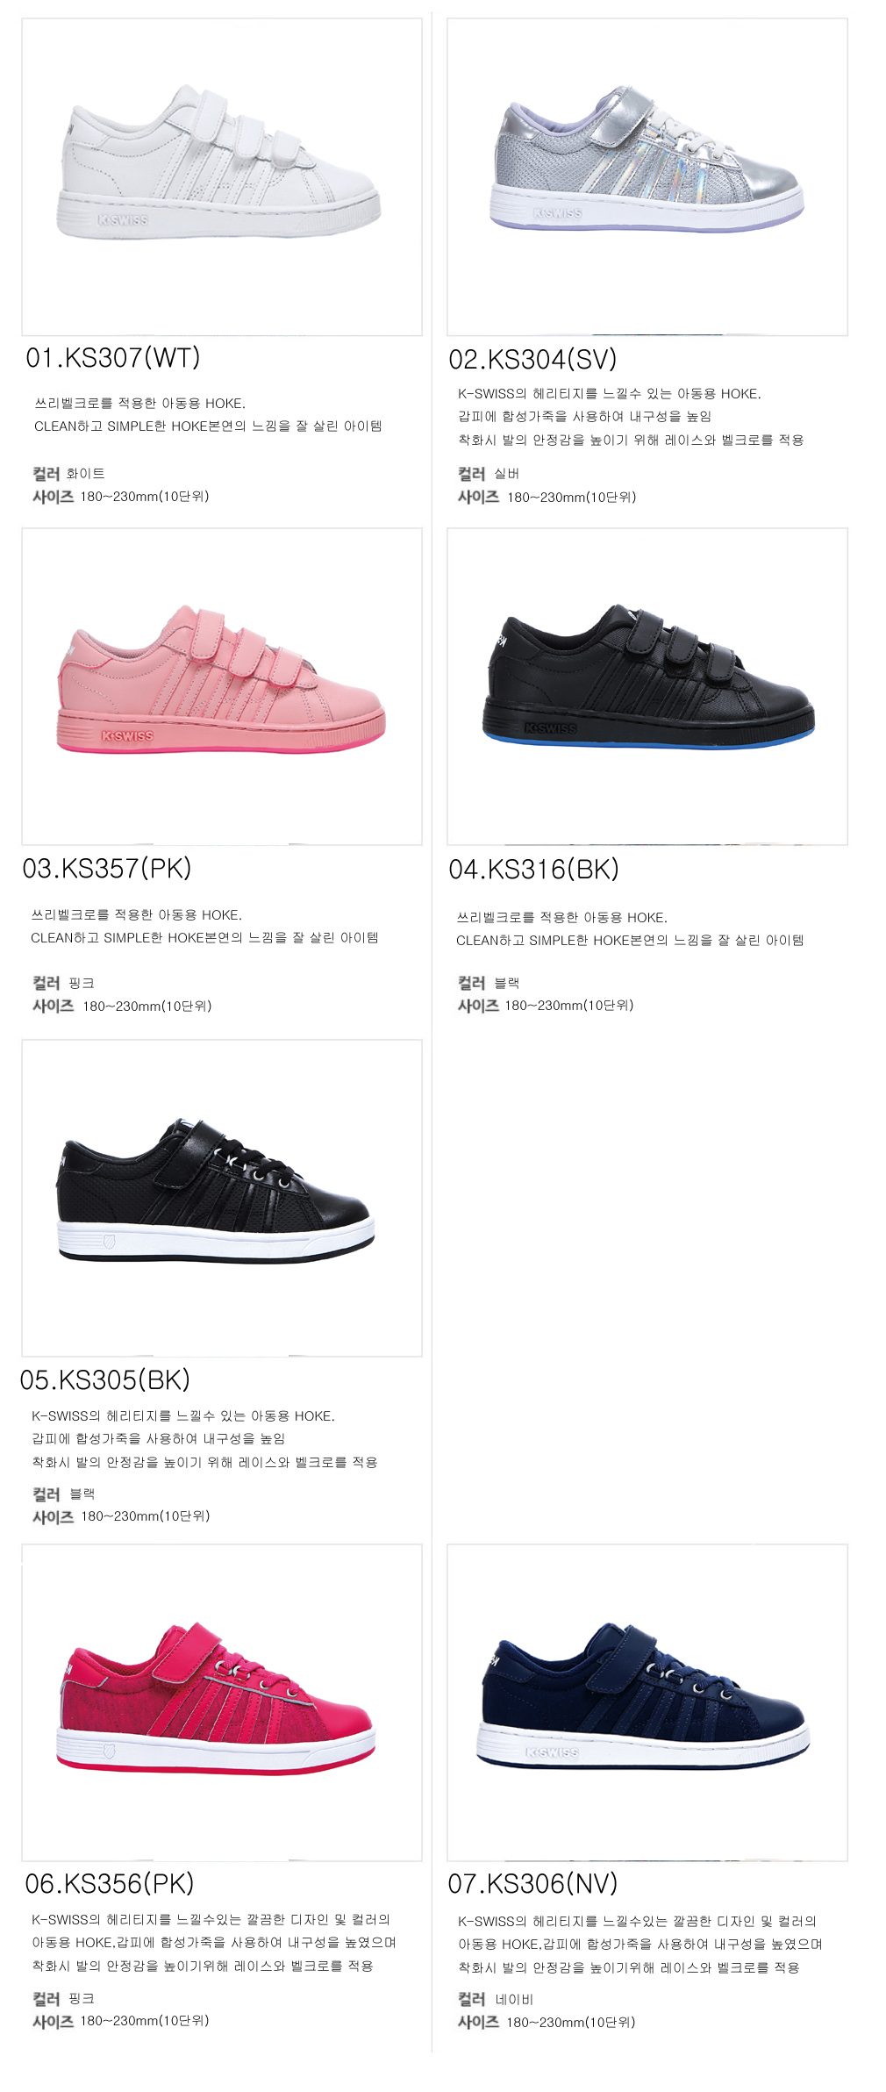Screen dimensions: 886x2092
Task: Click the 07.KS306(NV) product title
Action: click(x=533, y=1883)
